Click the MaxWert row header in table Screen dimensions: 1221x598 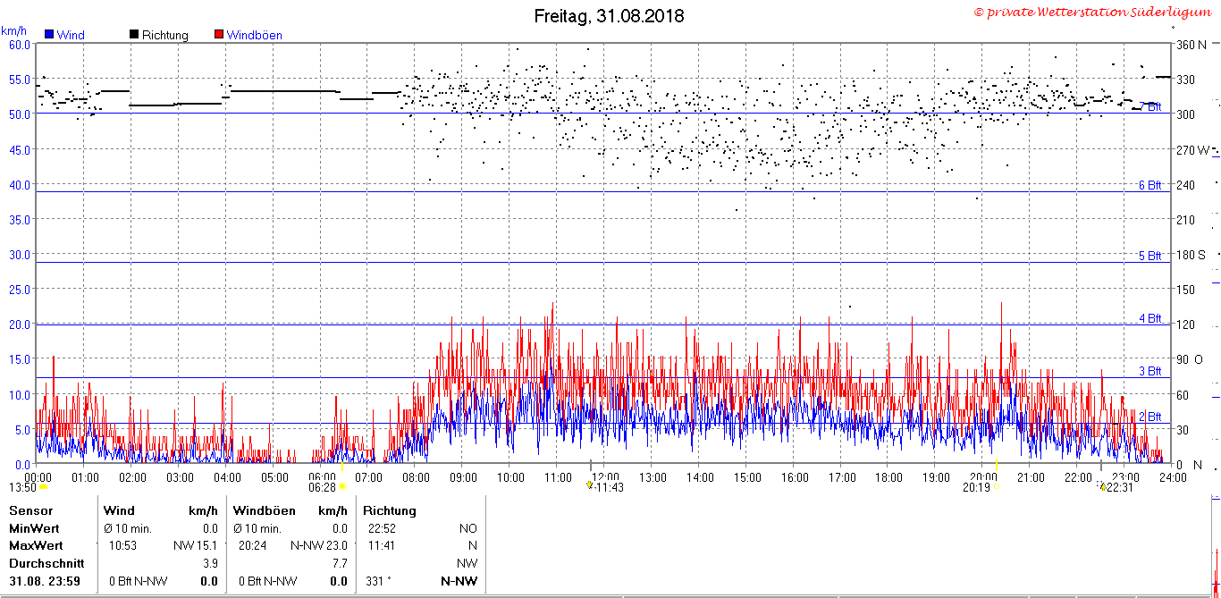pos(36,545)
